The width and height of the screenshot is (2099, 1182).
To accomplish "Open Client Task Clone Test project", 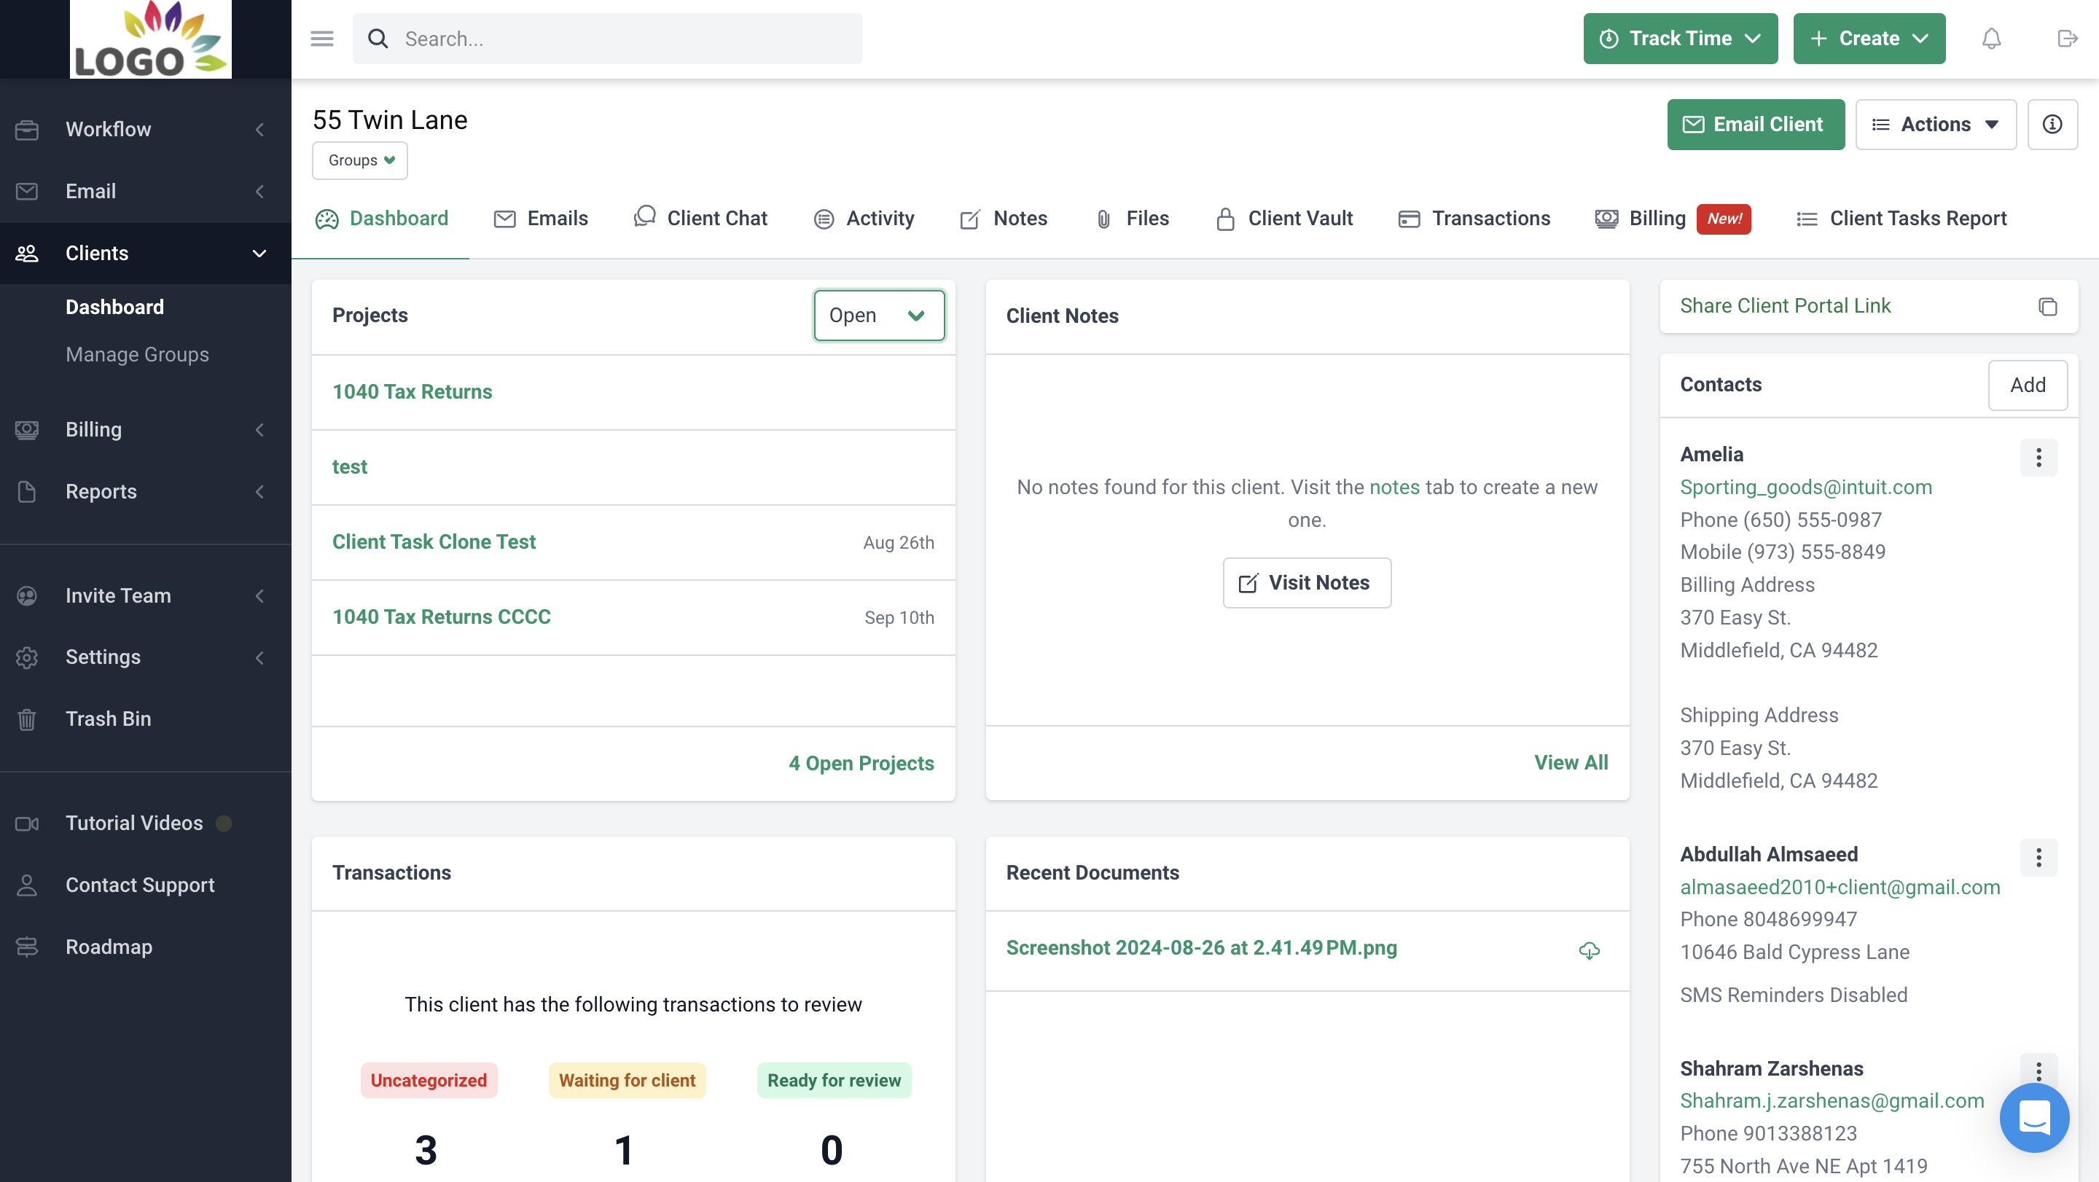I will tap(434, 541).
